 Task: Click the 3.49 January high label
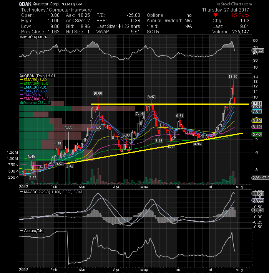point(31,157)
